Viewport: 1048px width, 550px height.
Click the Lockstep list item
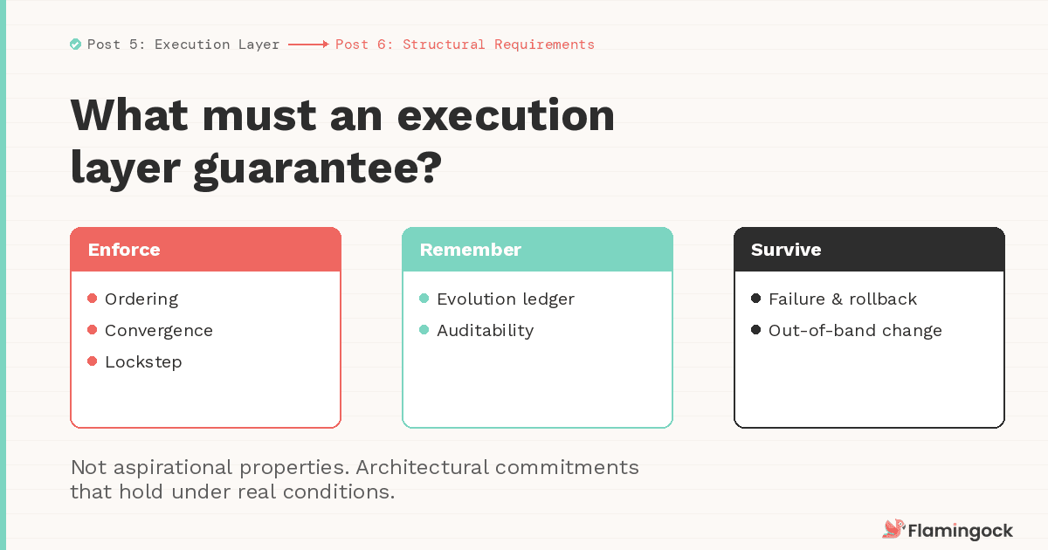pos(143,361)
